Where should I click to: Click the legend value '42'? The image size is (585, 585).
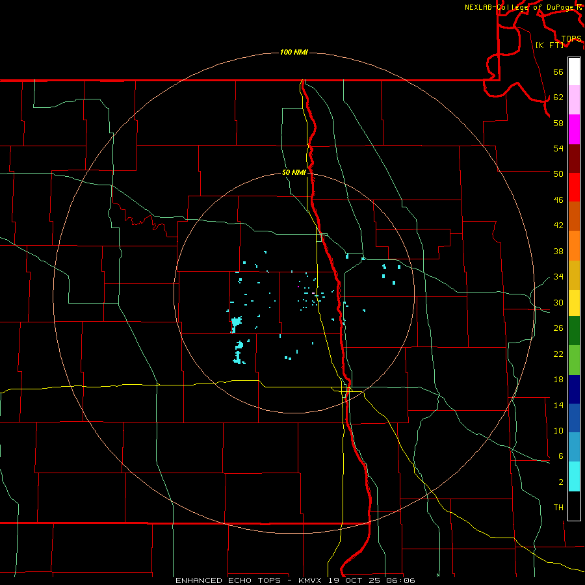558,226
